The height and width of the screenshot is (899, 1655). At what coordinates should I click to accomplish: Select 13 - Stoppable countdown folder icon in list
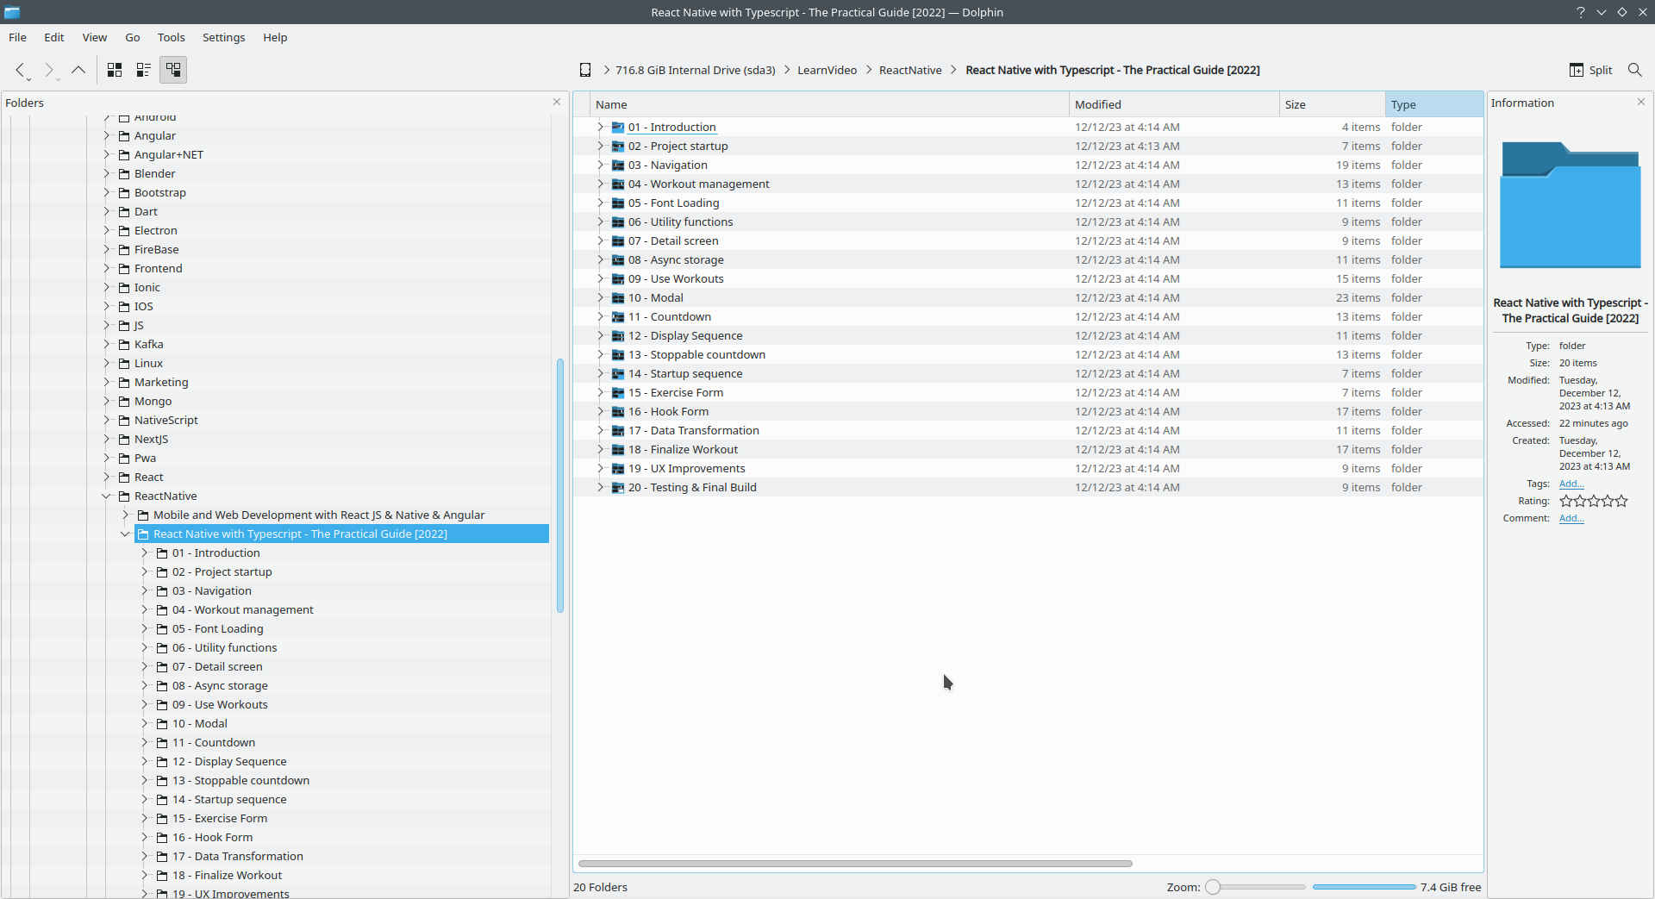click(618, 354)
